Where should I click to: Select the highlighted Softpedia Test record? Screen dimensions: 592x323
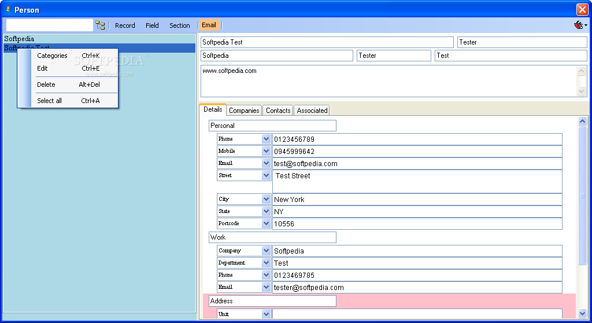99,48
